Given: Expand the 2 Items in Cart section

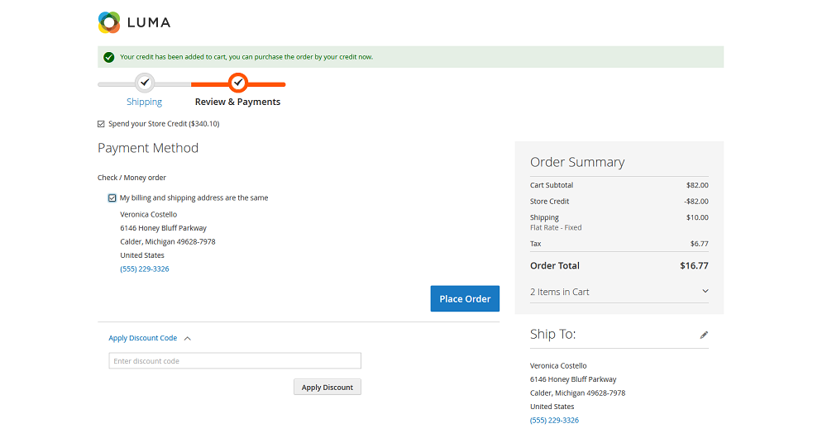Looking at the screenshot, I should (560, 292).
